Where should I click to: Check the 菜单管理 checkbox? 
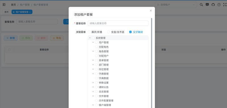point(96,60)
